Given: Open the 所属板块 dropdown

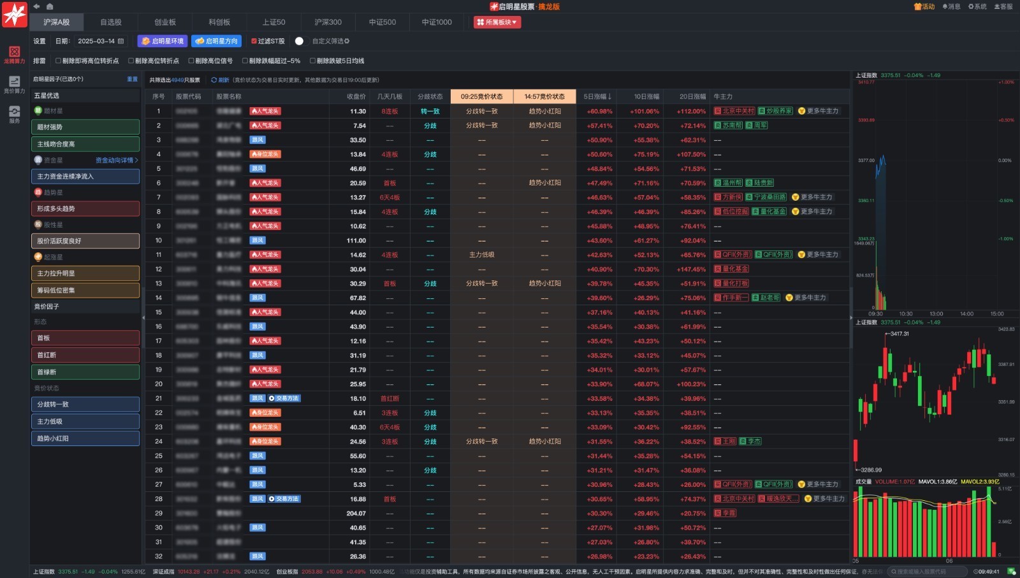Looking at the screenshot, I should coord(497,22).
